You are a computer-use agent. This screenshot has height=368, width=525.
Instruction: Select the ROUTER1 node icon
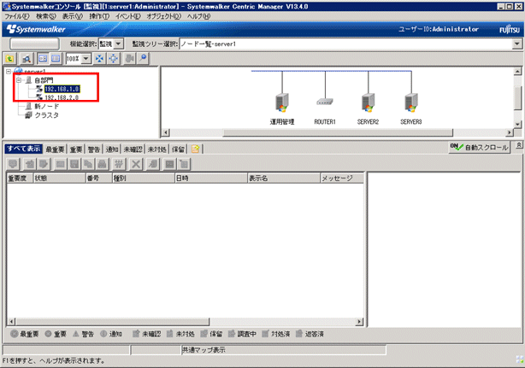[x=324, y=102]
